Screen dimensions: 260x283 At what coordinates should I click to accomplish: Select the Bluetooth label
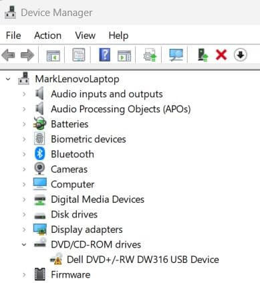72,155
